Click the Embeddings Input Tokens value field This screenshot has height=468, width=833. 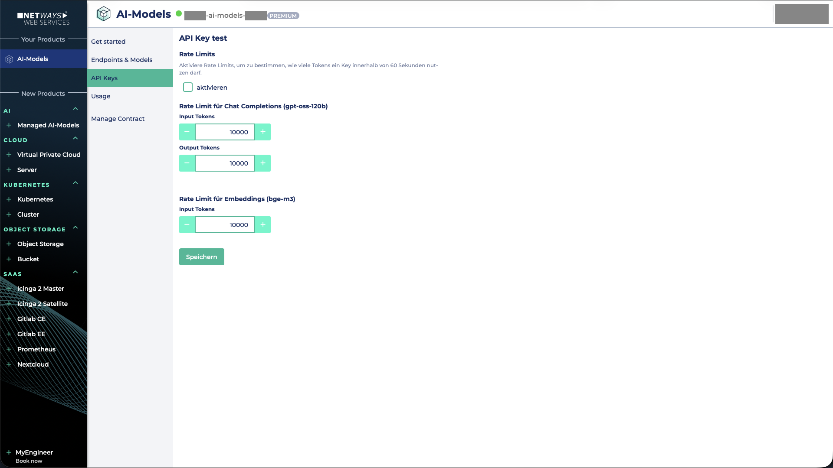pos(225,224)
